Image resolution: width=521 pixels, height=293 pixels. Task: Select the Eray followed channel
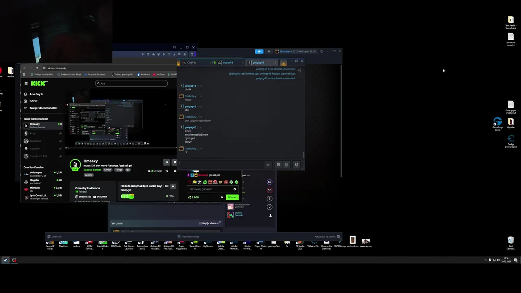(x=43, y=133)
